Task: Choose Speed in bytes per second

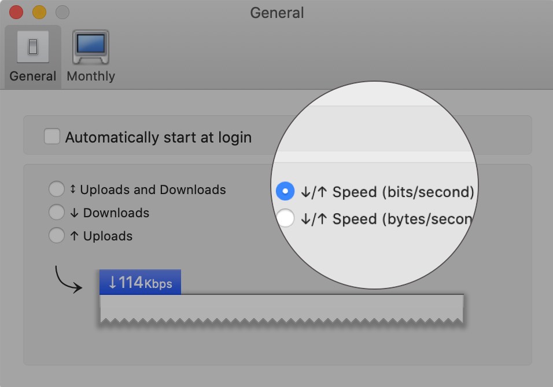Action: [x=285, y=219]
